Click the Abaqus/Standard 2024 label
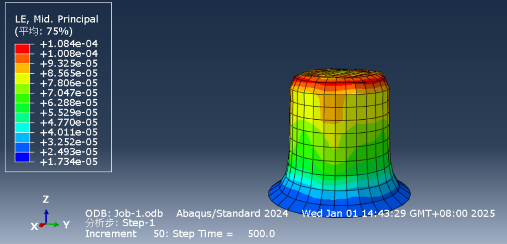This screenshot has height=244, width=507. (x=232, y=213)
